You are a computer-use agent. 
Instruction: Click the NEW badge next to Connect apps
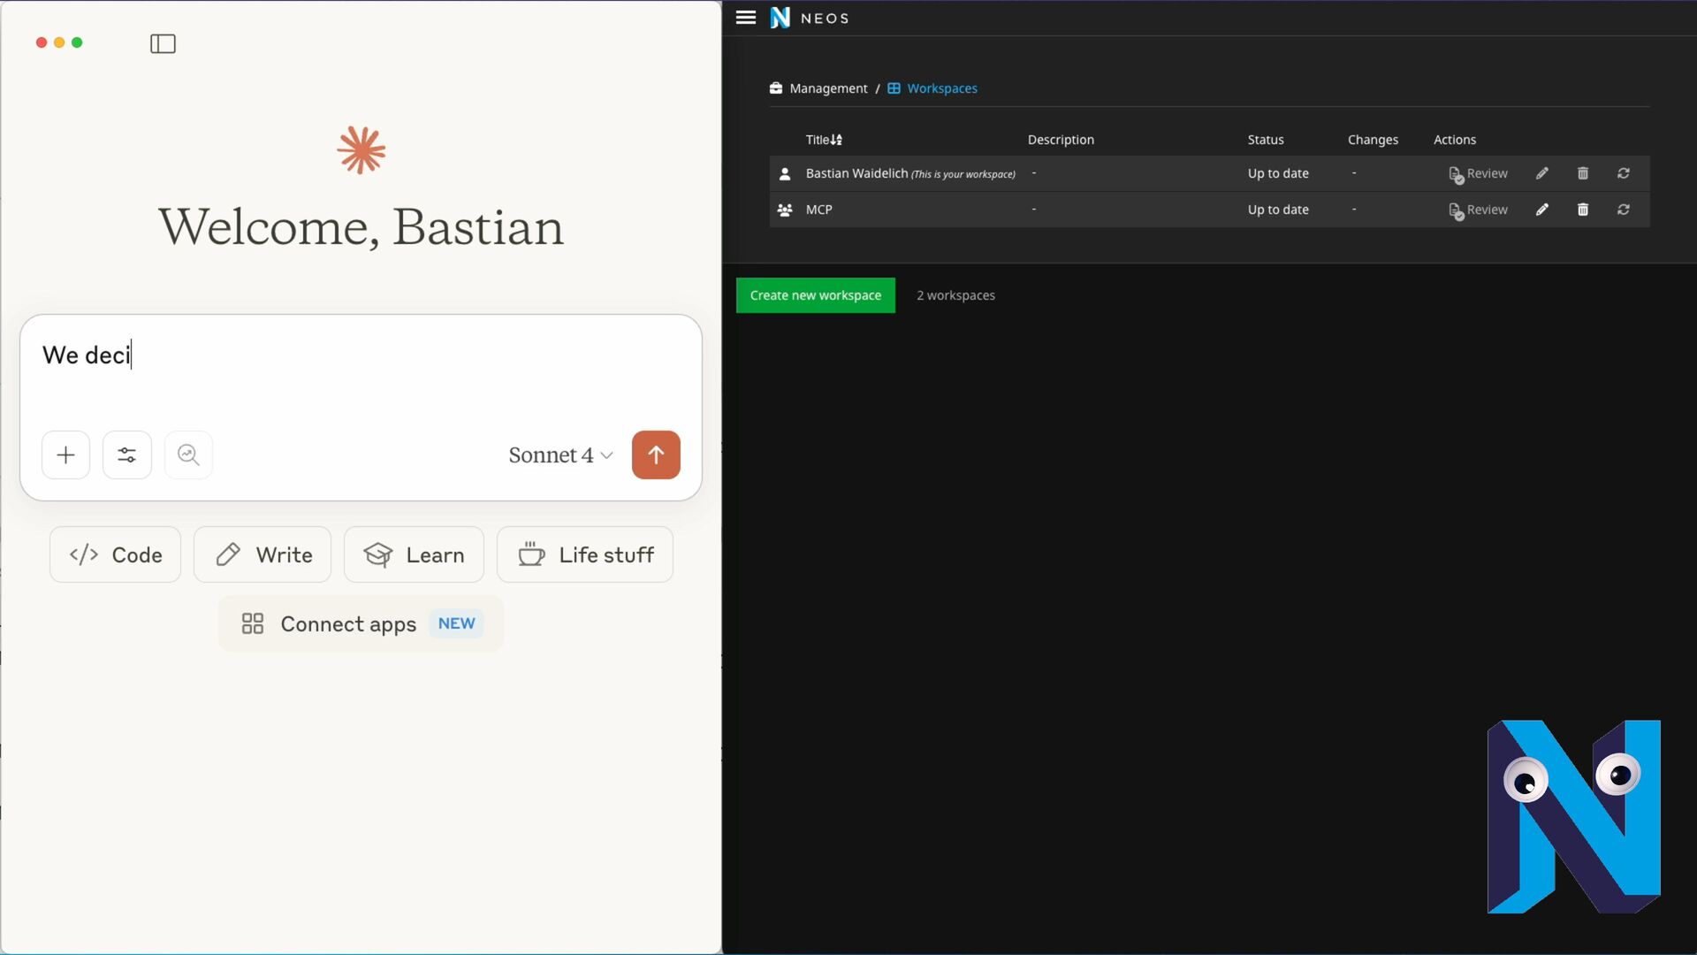456,623
